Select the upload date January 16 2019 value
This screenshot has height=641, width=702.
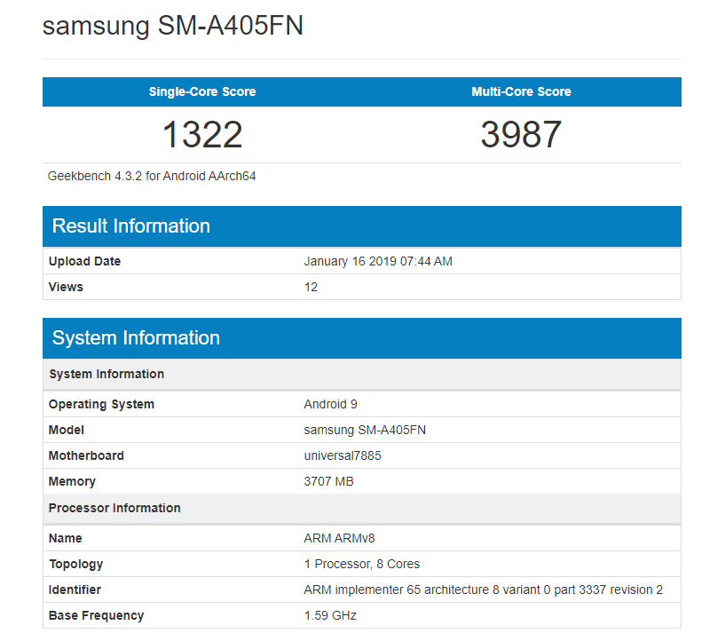[378, 261]
